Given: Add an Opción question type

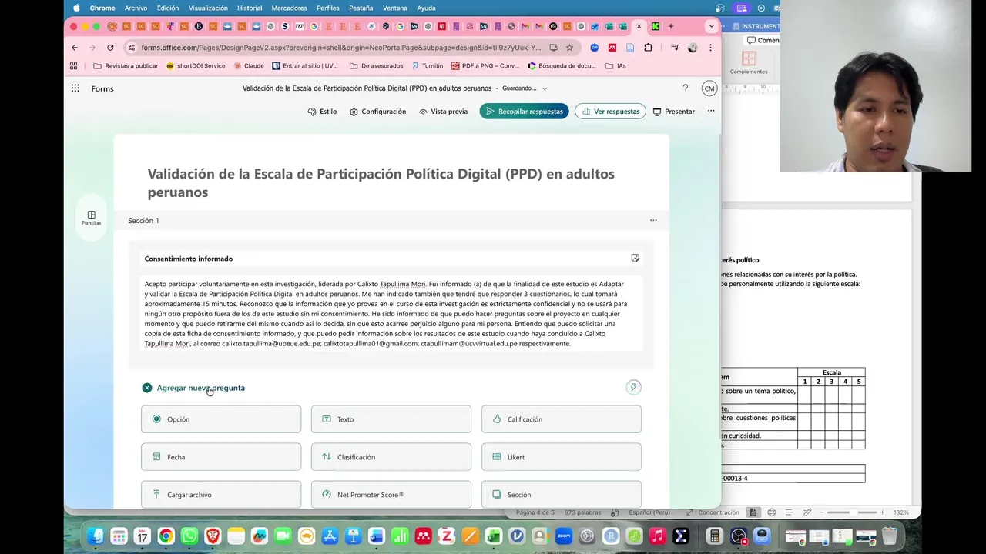Looking at the screenshot, I should pos(221,419).
